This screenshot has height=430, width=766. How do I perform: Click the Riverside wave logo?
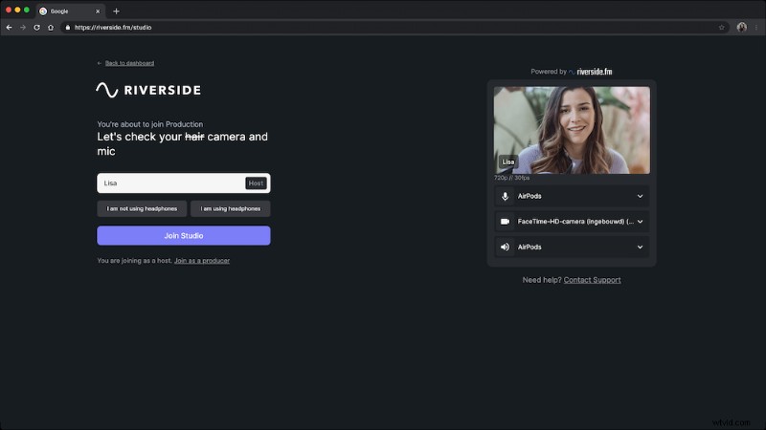(107, 91)
